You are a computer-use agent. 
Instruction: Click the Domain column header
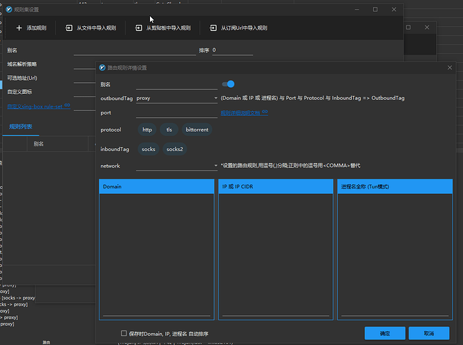(x=156, y=186)
